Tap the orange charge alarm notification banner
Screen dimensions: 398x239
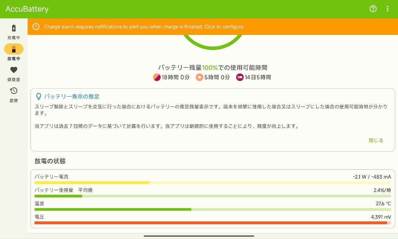point(213,27)
